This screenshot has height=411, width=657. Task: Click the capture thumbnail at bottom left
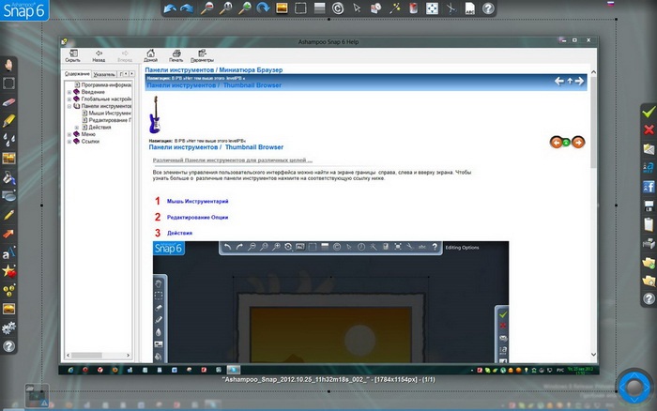[37, 396]
